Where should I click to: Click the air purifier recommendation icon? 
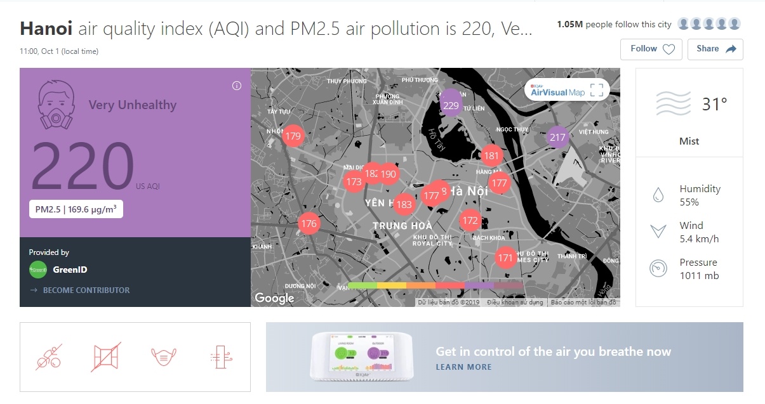(x=221, y=357)
